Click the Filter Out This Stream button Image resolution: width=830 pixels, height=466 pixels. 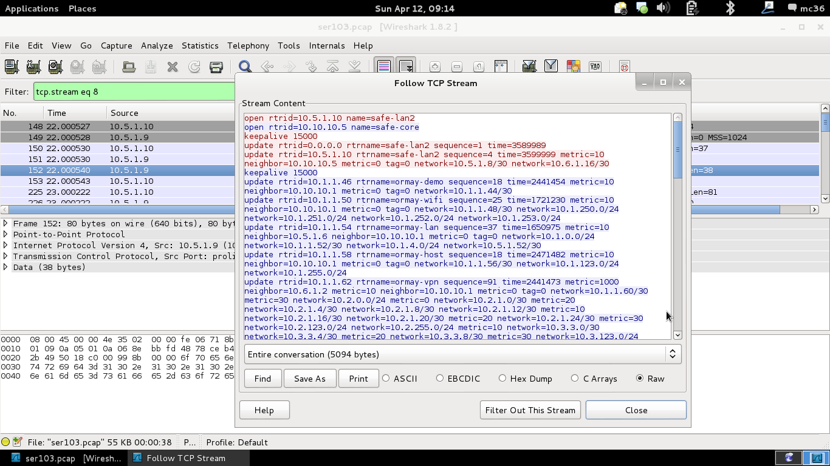tap(530, 410)
